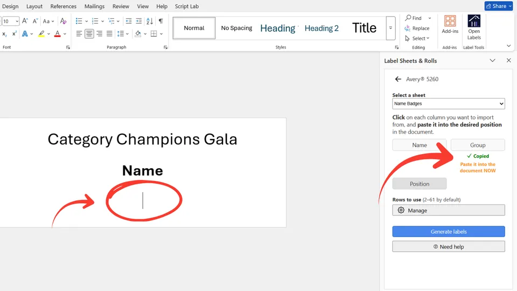
Task: Expand font color options arrow
Action: (x=65, y=33)
